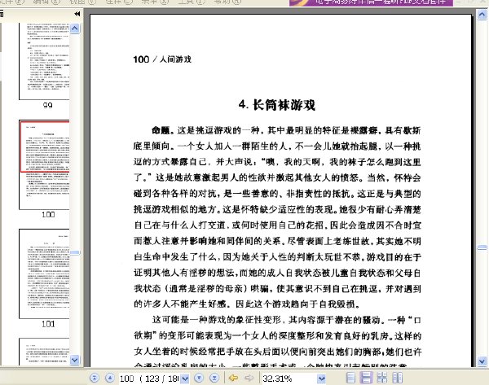Jump to last page button
This screenshot has width=489, height=385.
click(214, 378)
